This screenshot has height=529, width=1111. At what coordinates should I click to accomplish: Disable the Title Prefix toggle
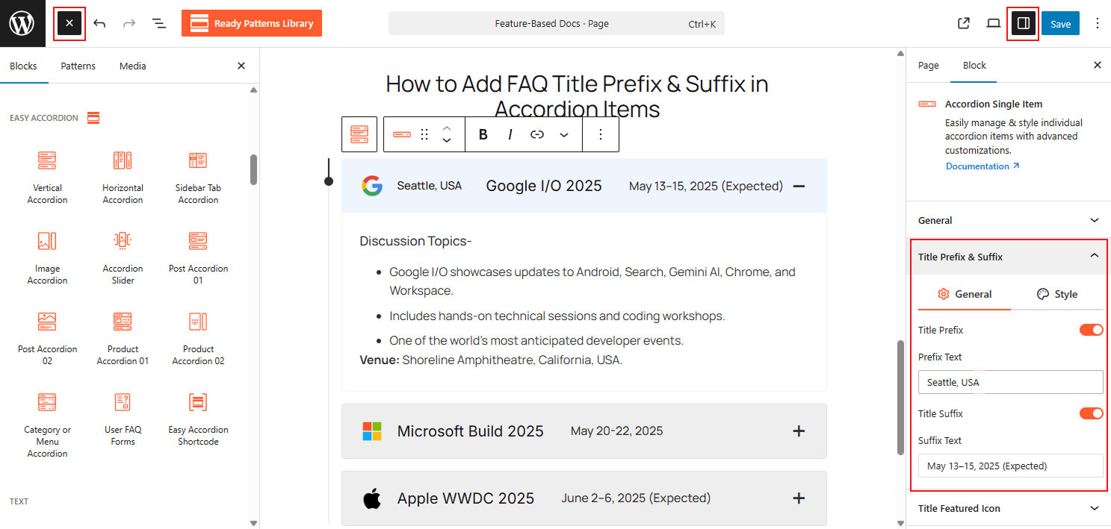(x=1092, y=329)
